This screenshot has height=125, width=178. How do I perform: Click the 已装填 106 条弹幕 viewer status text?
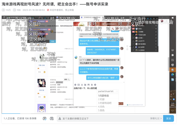coord(27,118)
